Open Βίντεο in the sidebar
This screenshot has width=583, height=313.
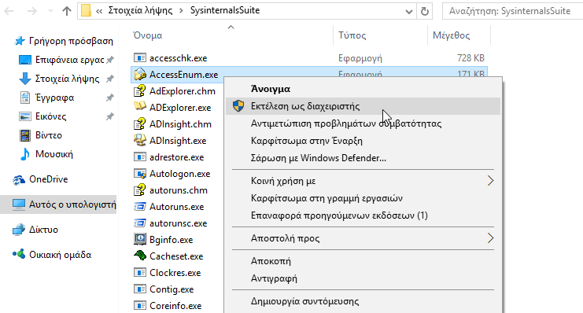pyautogui.click(x=41, y=135)
